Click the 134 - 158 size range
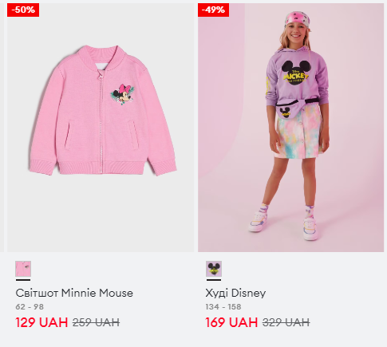The width and height of the screenshot is (387, 347). [223, 307]
